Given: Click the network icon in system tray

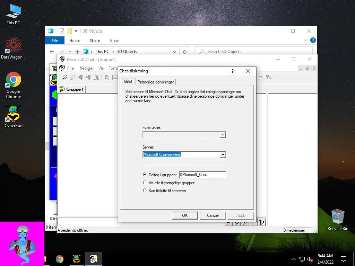Looking at the screenshot, I should (x=302, y=259).
